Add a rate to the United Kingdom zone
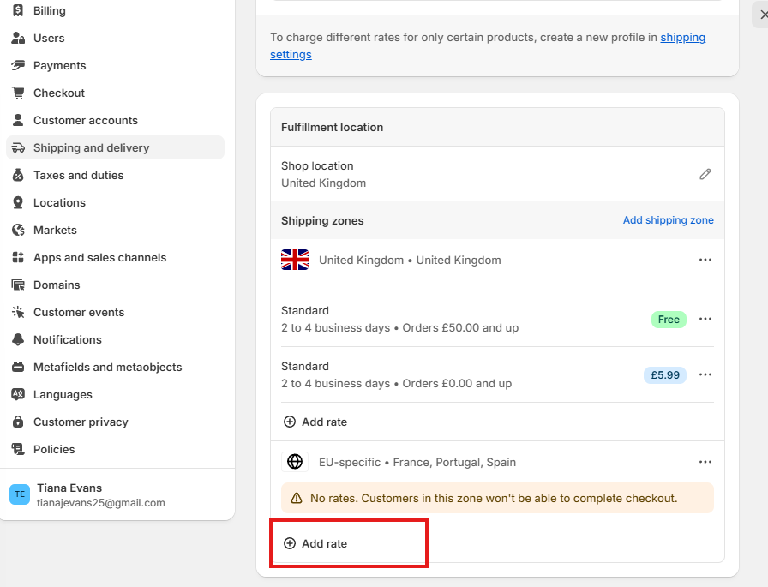 pos(315,422)
